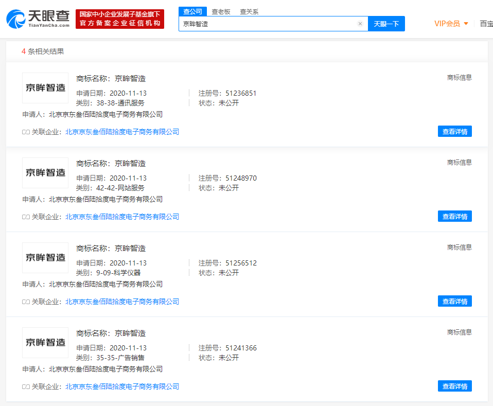Open trademark thumbnail for registration 51236851
The image size is (493, 406).
pos(45,88)
